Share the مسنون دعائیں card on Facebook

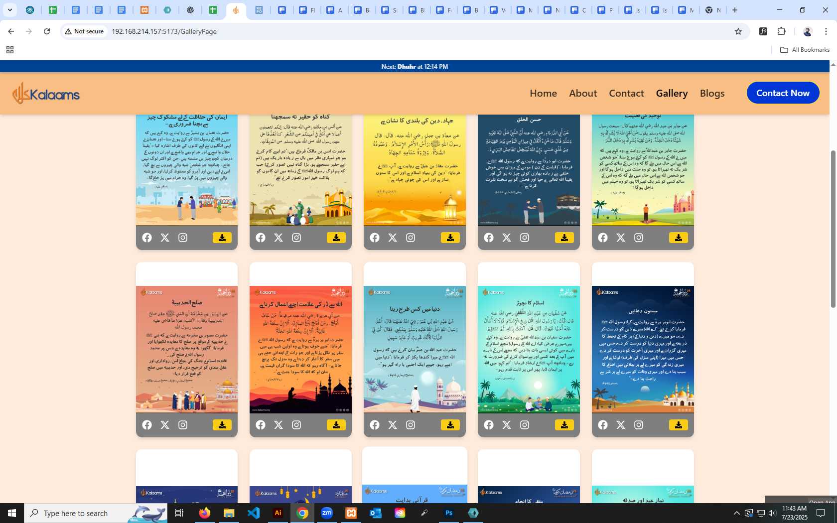click(603, 425)
